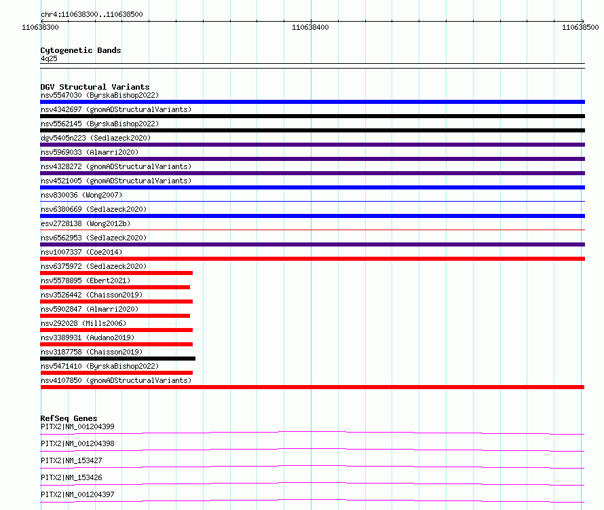Select the red bar under nsv5578895
The image size is (604, 510).
click(115, 287)
